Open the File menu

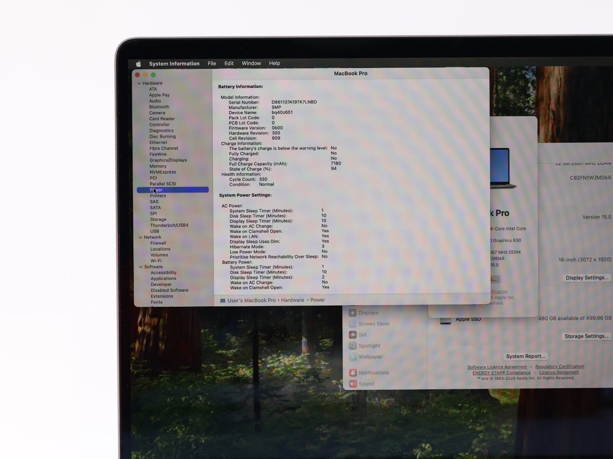tap(212, 63)
